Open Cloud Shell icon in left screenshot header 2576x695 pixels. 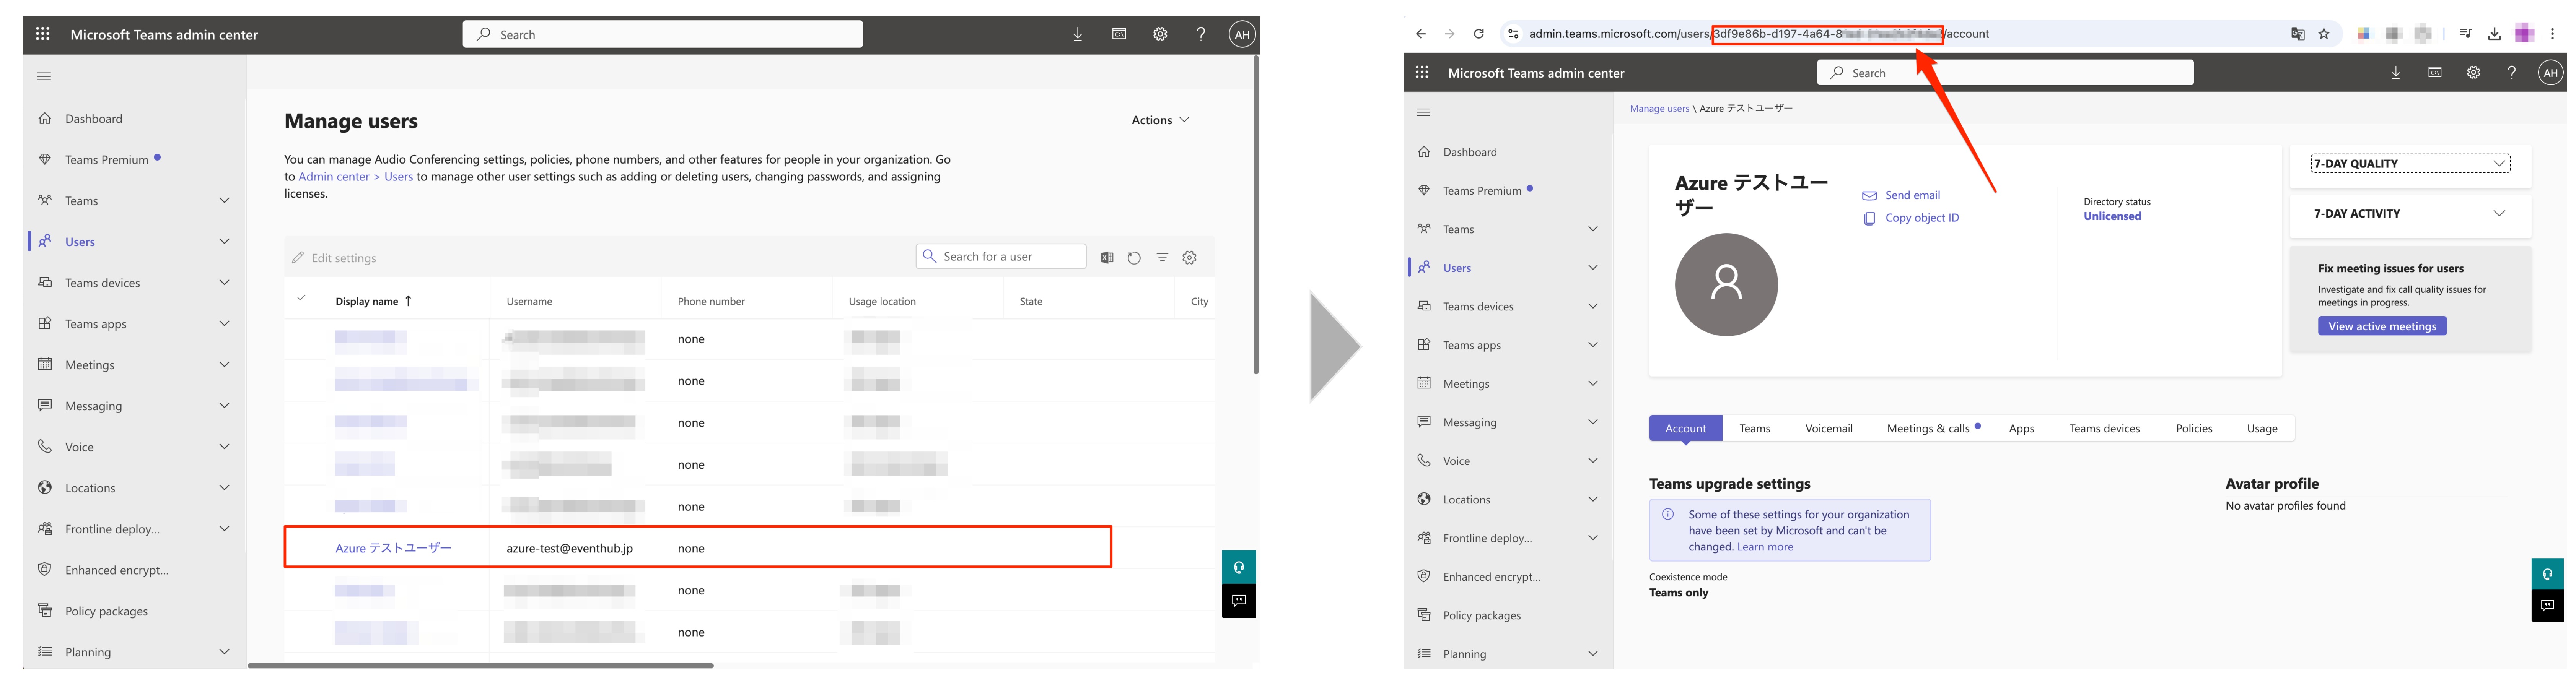(1119, 34)
